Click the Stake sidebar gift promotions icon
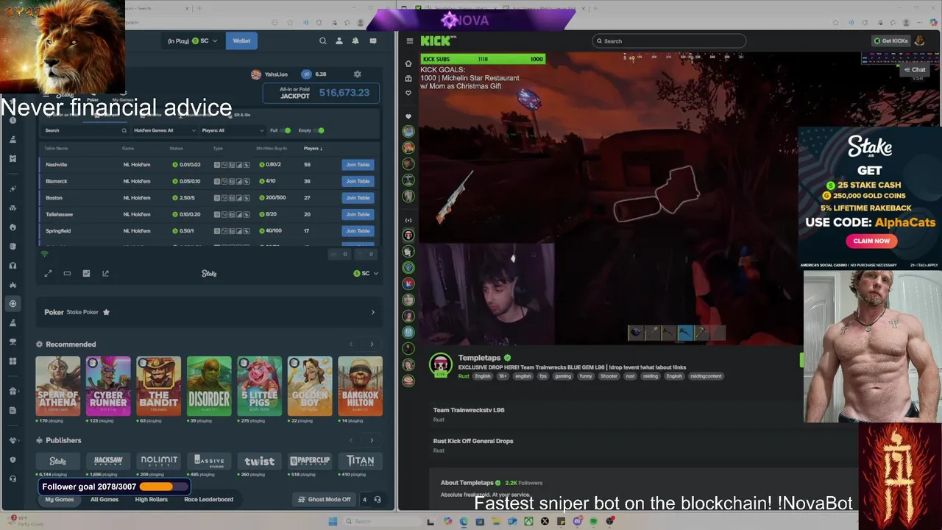The image size is (942, 530). point(13,391)
